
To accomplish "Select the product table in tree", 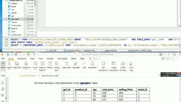I will tap(14, 29).
